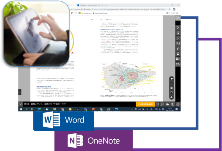This screenshot has width=222, height=151.
Task: Open the settings gear in bottom-right corner
Action: 178,104
